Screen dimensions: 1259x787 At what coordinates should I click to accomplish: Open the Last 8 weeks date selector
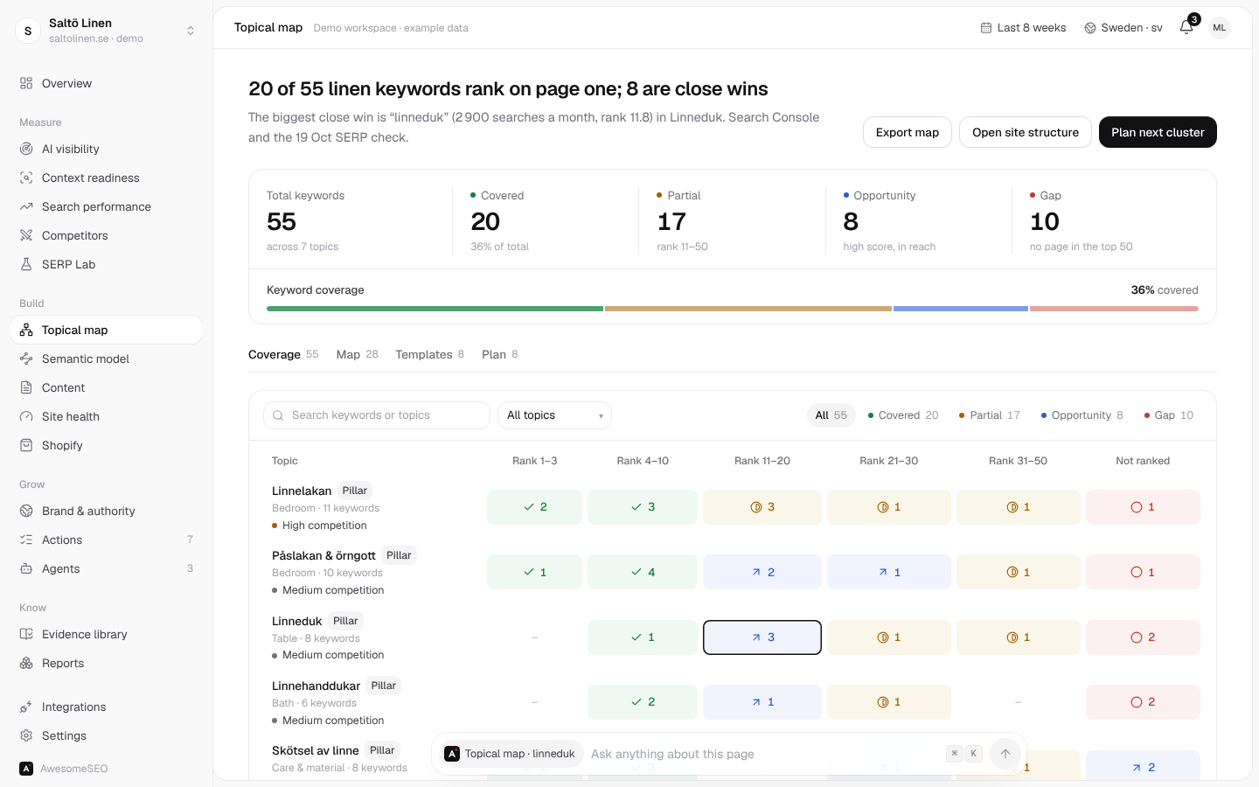(x=1023, y=28)
